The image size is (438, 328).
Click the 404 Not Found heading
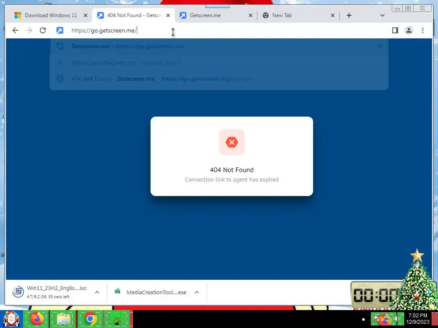(232, 170)
